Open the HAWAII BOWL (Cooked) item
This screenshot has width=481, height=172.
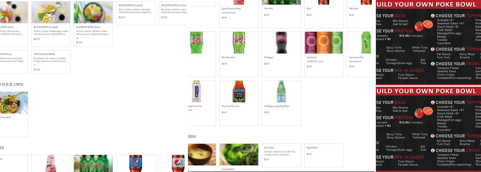[136, 13]
